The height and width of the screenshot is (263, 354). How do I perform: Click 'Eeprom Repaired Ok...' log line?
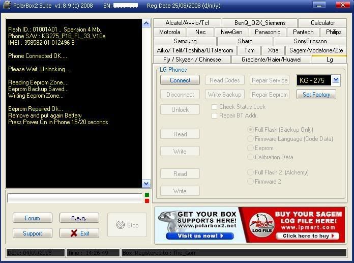coord(36,108)
